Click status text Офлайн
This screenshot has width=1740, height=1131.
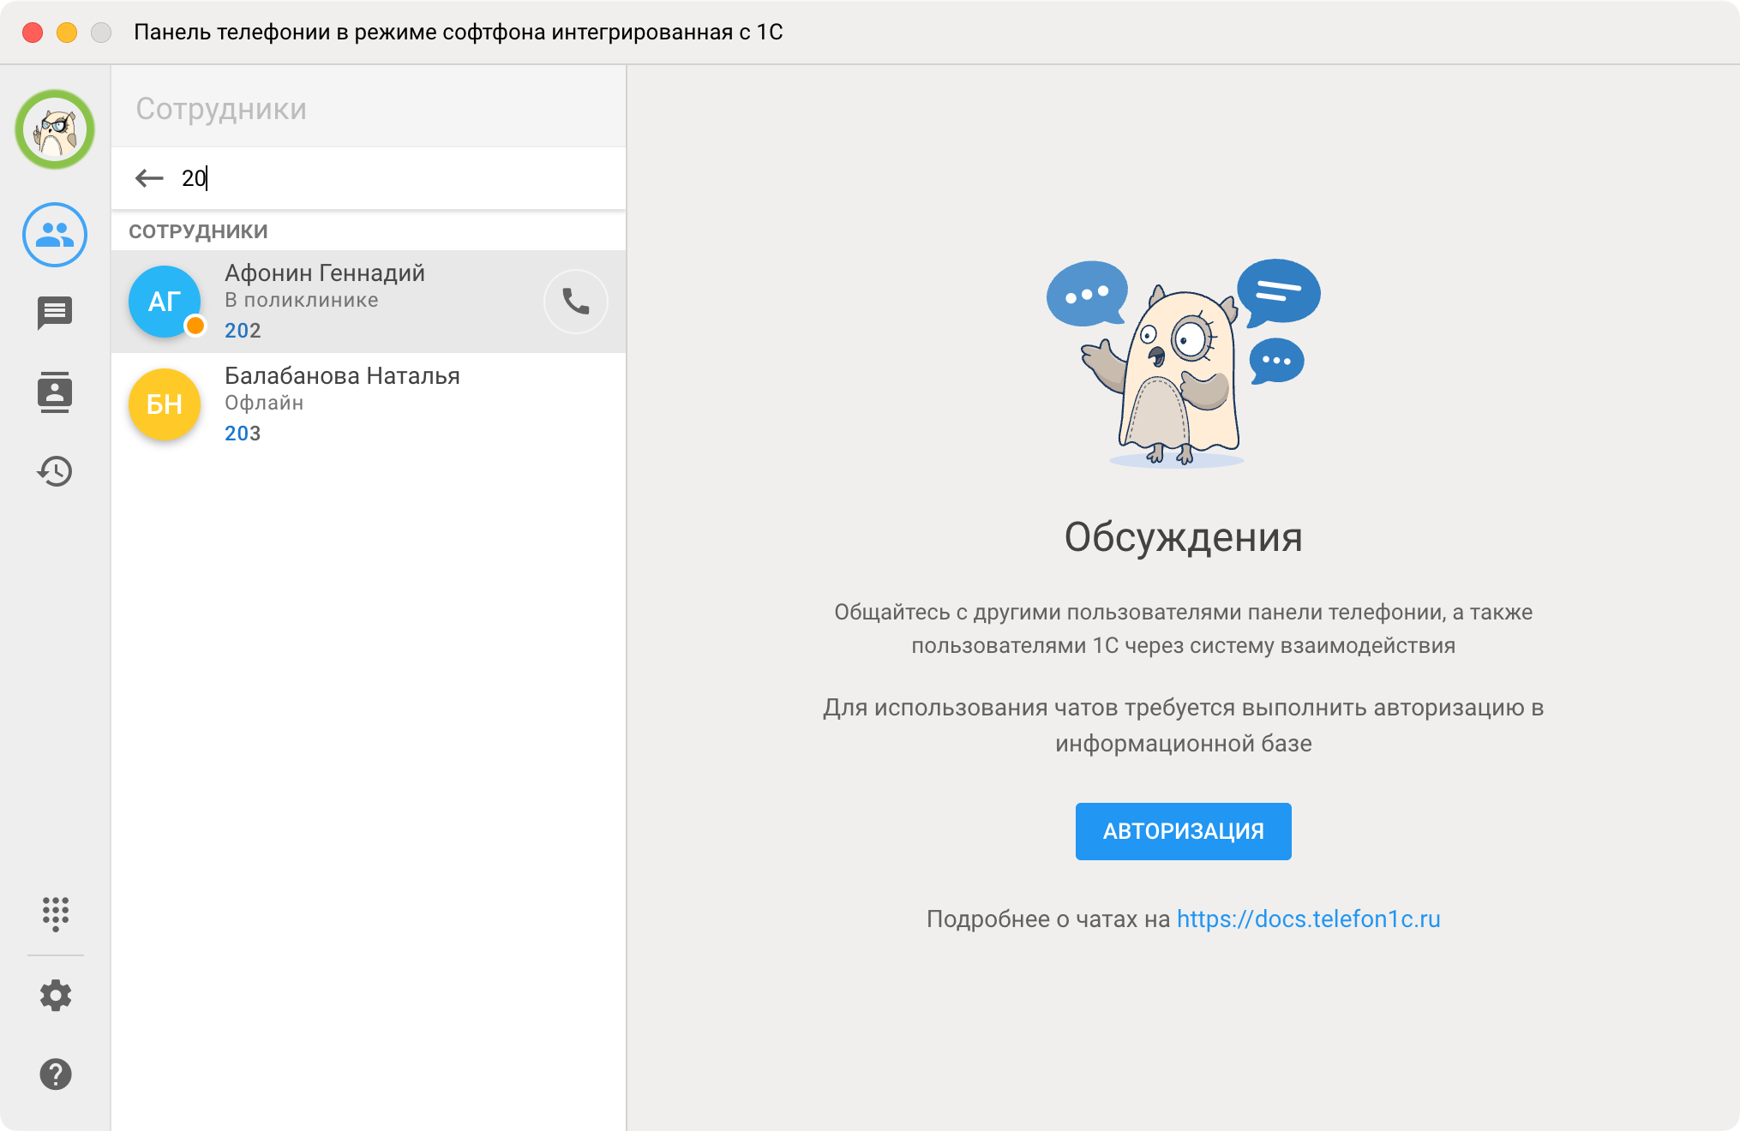click(x=264, y=404)
